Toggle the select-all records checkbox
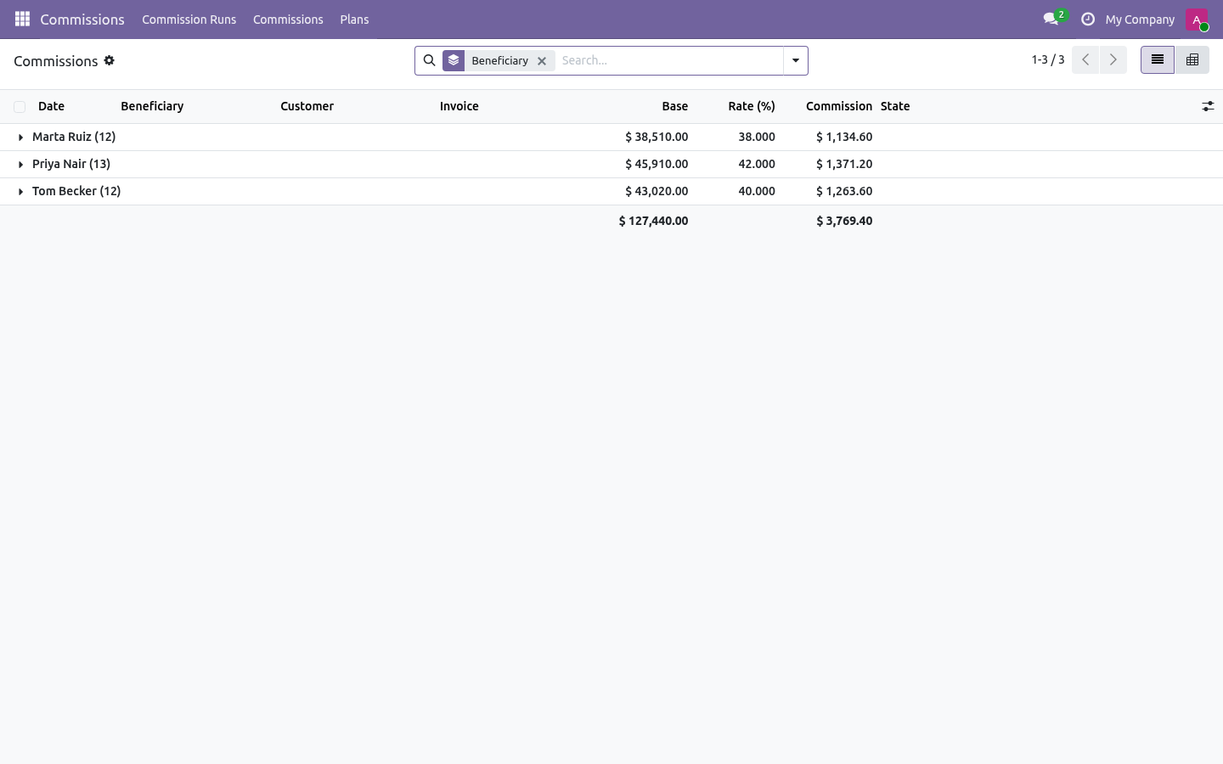This screenshot has width=1223, height=764. (x=20, y=107)
